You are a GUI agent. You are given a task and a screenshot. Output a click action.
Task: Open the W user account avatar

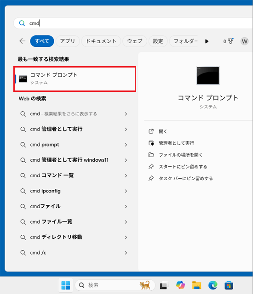(244, 41)
